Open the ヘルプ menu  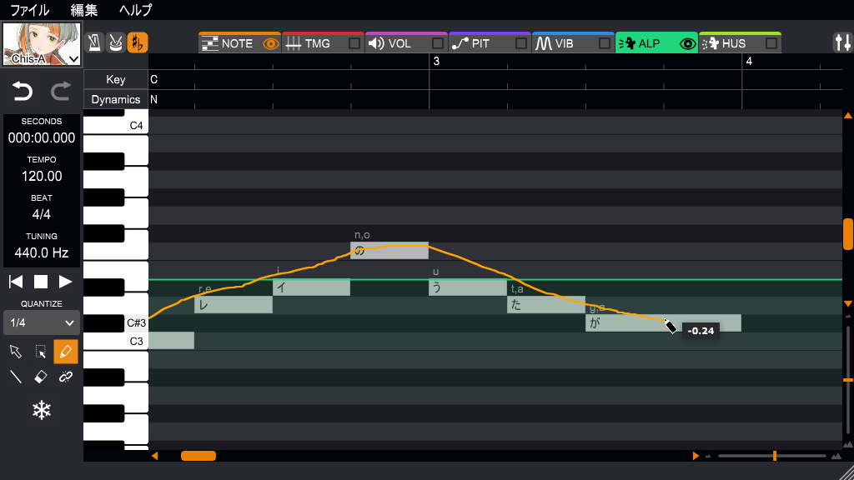[x=136, y=10]
